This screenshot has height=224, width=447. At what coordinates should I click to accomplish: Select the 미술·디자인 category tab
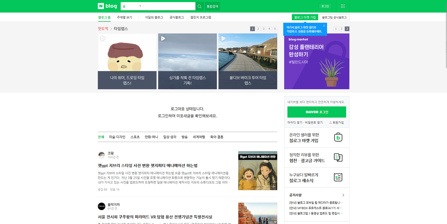tap(117, 137)
